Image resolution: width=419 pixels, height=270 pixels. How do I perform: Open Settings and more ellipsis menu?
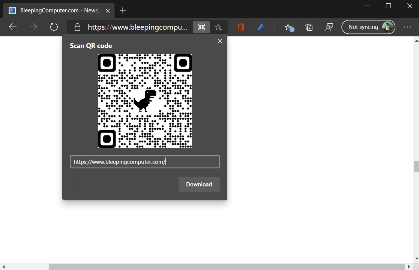407,27
